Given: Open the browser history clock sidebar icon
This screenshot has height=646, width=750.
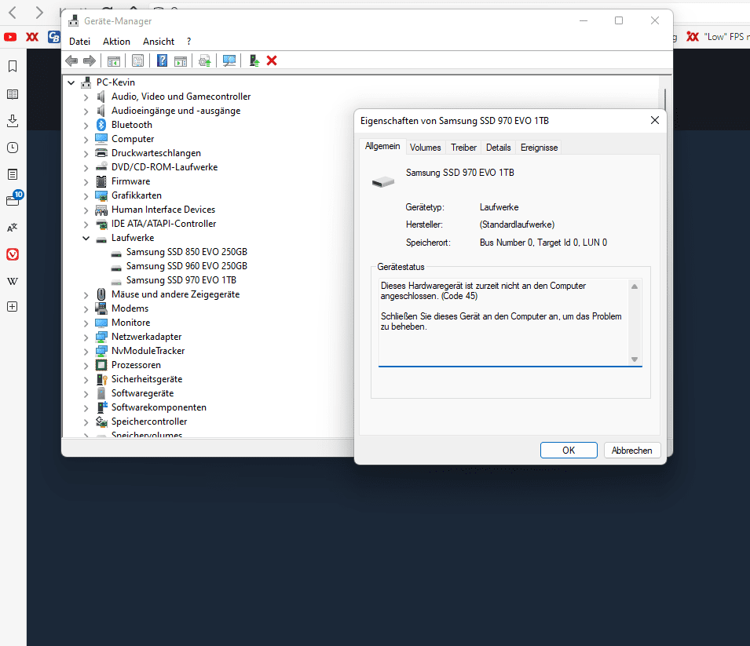Looking at the screenshot, I should pos(13,148).
